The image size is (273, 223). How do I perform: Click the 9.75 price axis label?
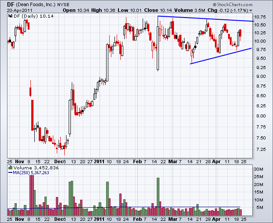tap(261, 50)
